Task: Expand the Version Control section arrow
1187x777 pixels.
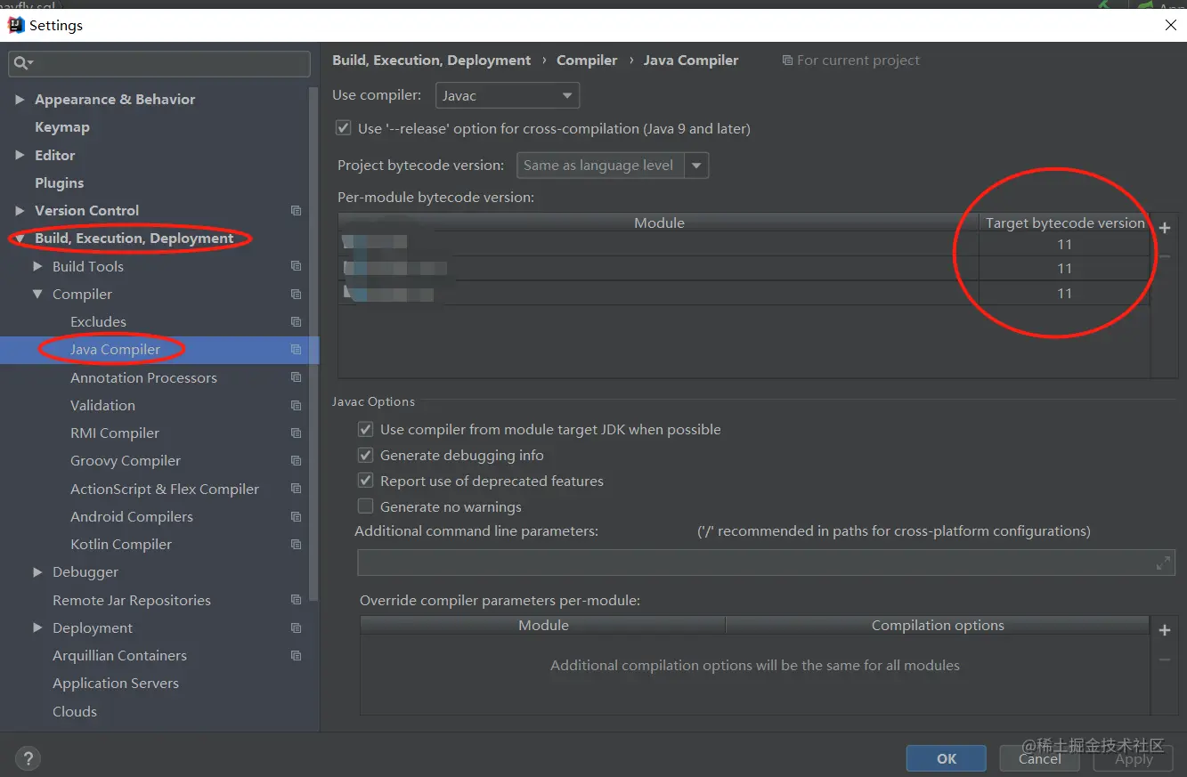Action: click(20, 211)
